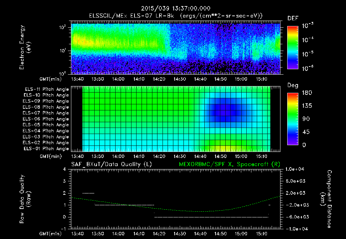This screenshot has height=239, width=346.
Task: Click the ELS-10 Pitch Angle row label
Action: tap(46, 95)
